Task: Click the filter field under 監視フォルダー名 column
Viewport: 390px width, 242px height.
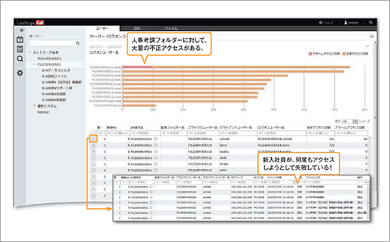Action: (174, 133)
